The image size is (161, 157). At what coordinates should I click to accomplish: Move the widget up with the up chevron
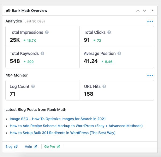click(x=138, y=11)
